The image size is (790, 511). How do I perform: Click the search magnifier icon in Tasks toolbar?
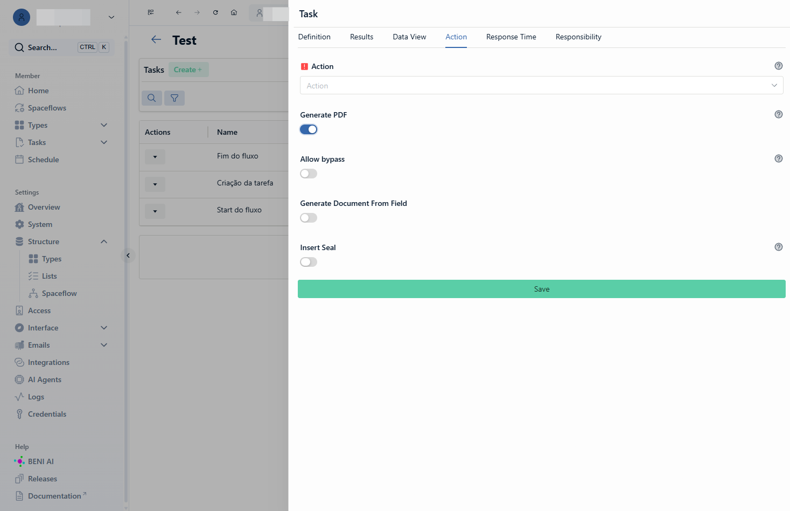(x=152, y=98)
